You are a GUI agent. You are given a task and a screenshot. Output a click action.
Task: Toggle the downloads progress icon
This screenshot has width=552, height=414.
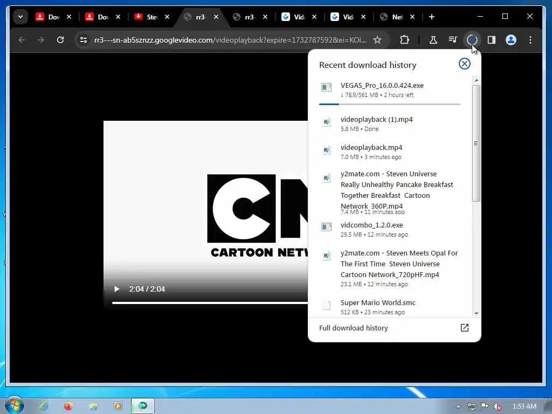click(472, 40)
